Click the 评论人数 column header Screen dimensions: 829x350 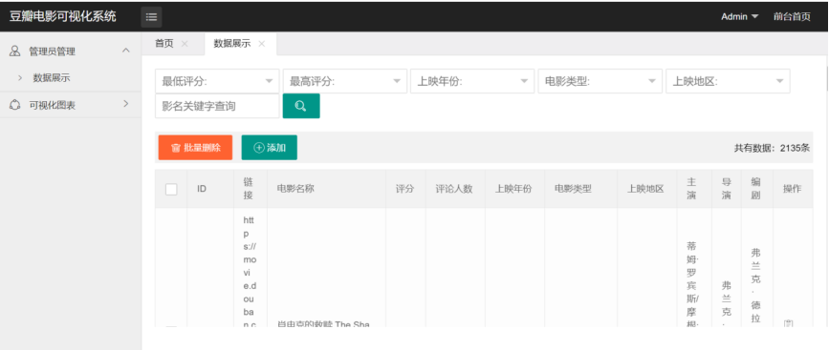click(454, 189)
